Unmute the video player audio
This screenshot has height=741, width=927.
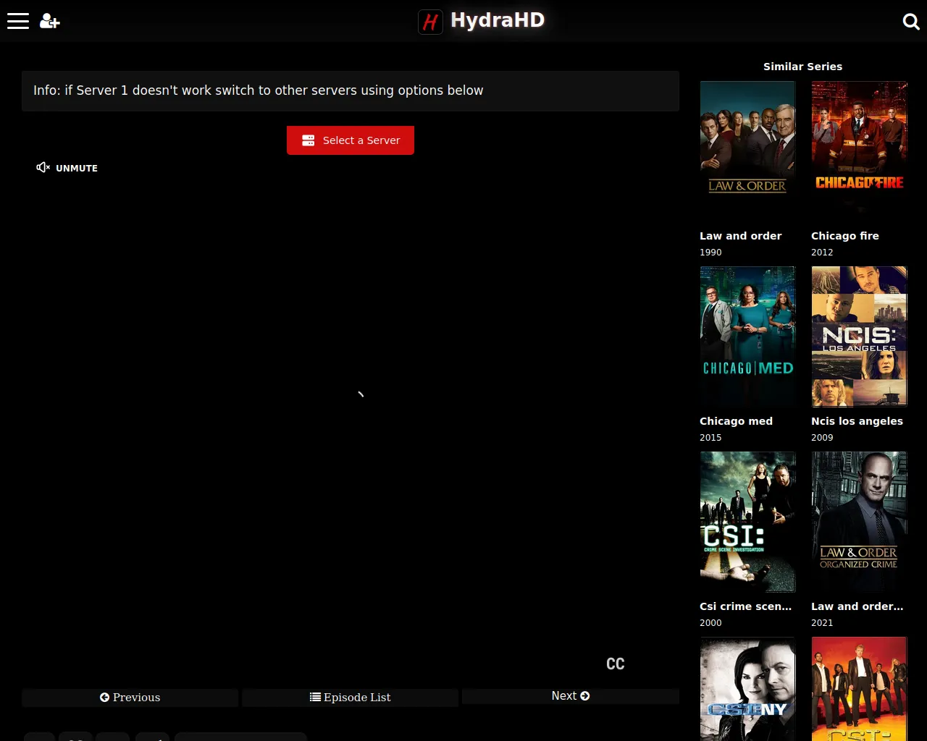pyautogui.click(x=67, y=168)
